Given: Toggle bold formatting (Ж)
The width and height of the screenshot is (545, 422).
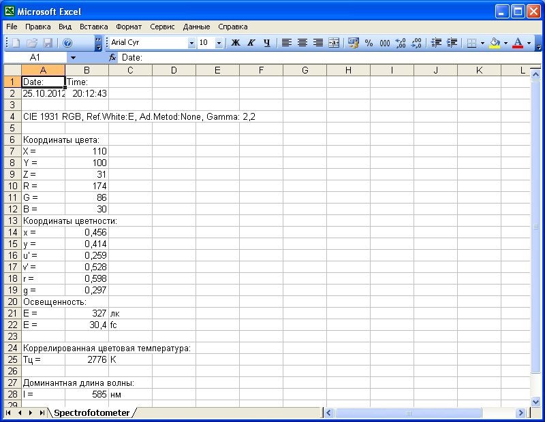Looking at the screenshot, I should pos(236,42).
